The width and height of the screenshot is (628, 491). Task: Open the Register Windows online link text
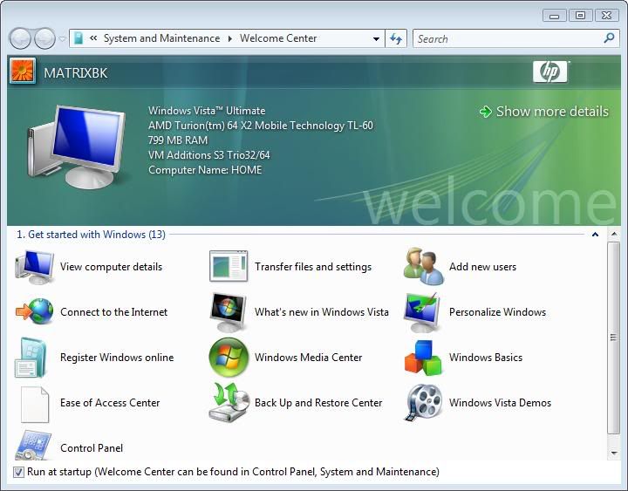(117, 358)
